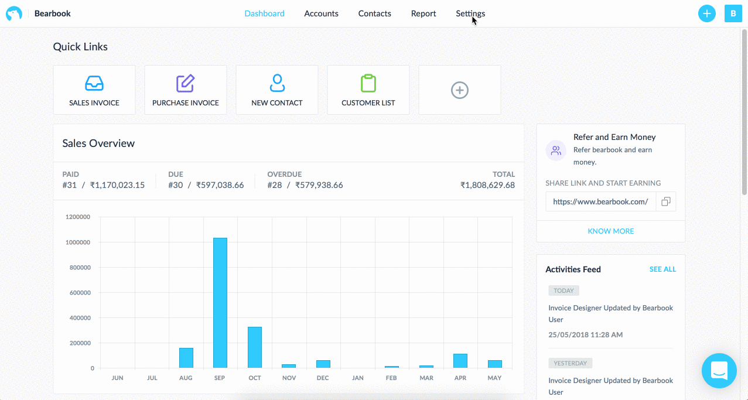
Task: Click the NOV sales bar
Action: pyautogui.click(x=289, y=366)
